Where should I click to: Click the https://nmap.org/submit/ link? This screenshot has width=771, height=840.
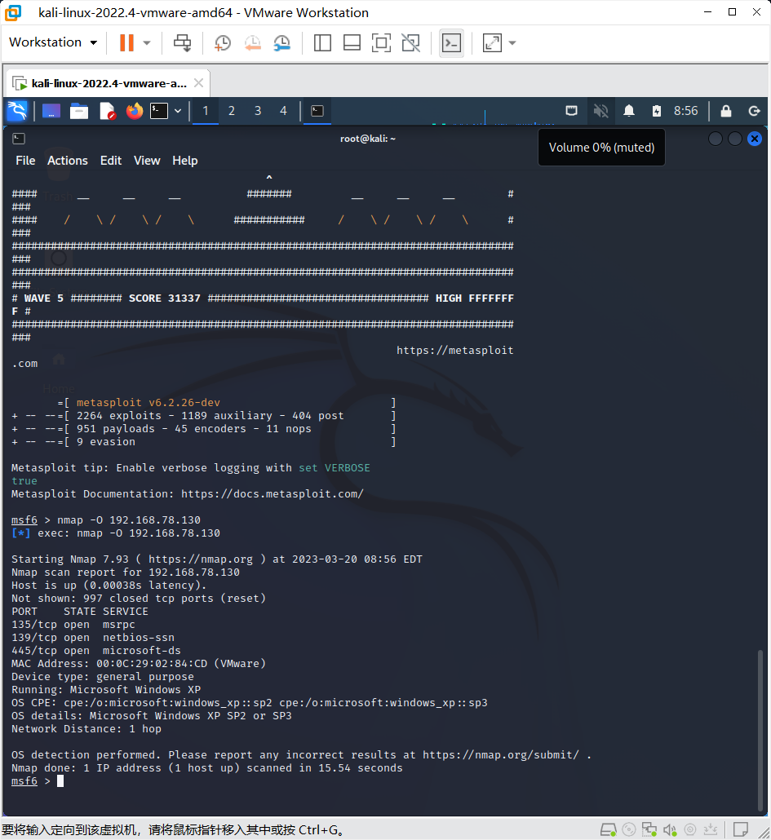(x=500, y=755)
